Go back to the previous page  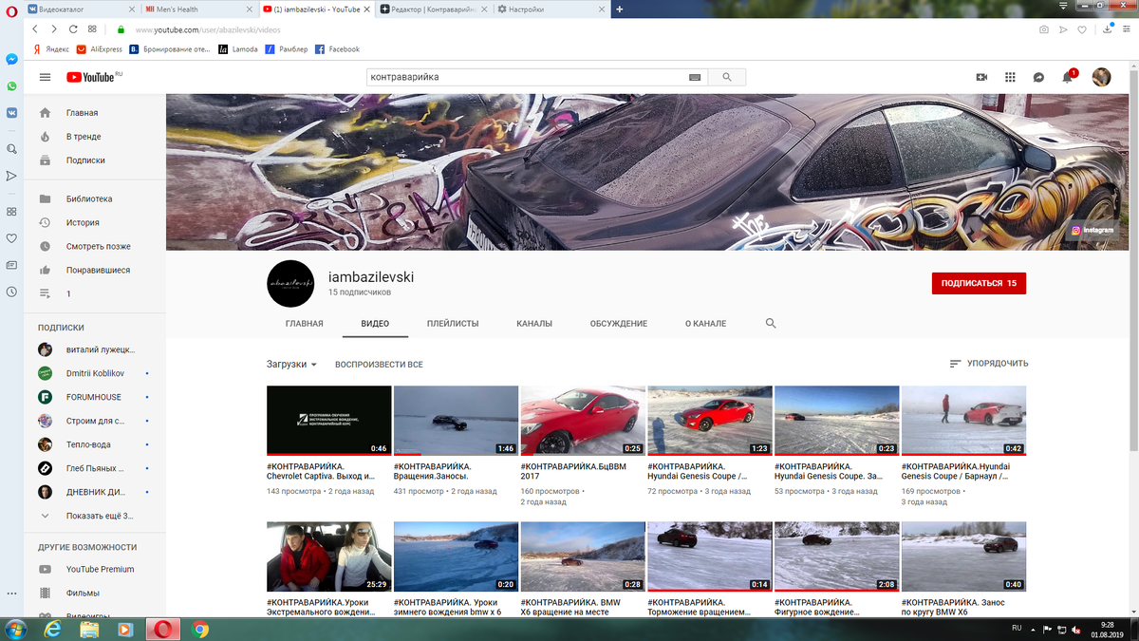pos(35,29)
